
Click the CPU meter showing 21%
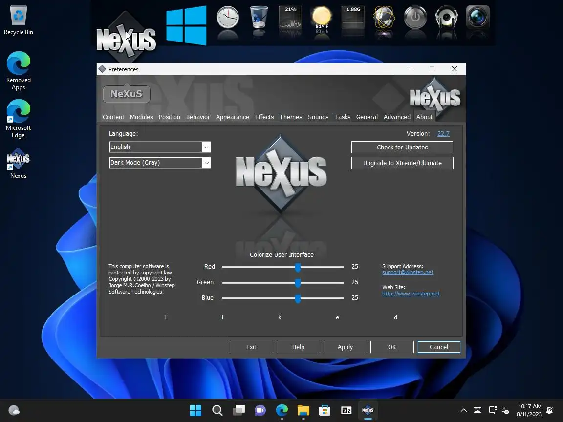tap(290, 18)
